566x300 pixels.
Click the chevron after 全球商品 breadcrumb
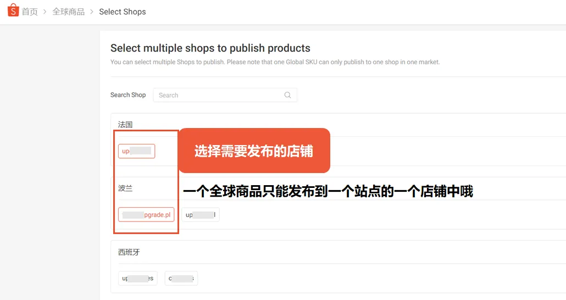[x=92, y=12]
